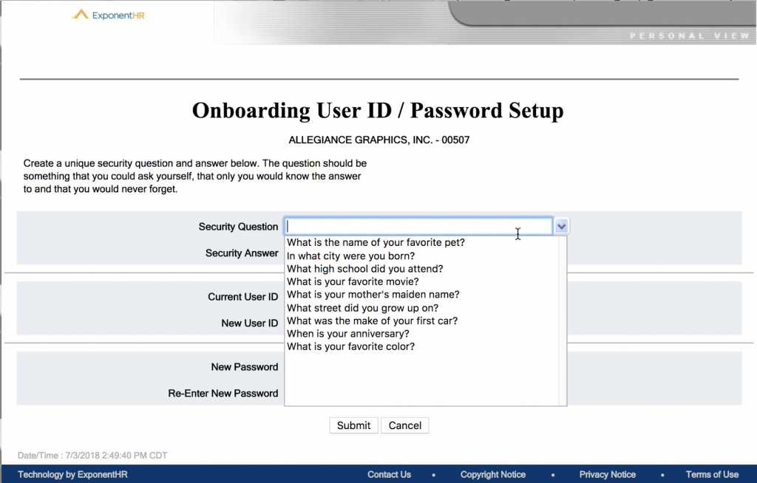757x483 pixels.
Task: Select "What was the make of your first car?"
Action: [x=372, y=321]
